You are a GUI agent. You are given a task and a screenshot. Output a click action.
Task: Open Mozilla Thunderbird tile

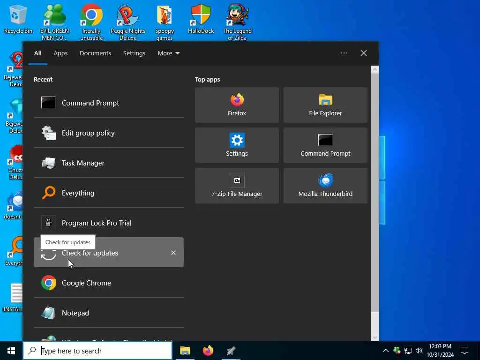coord(325,186)
